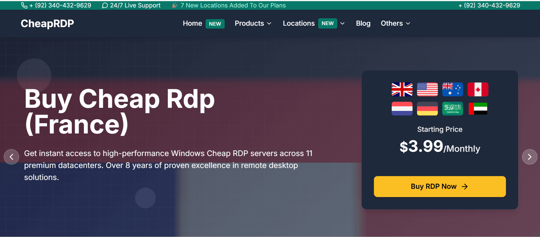540x237 pixels.
Task: Click the Buy RDP Now button
Action: point(440,187)
